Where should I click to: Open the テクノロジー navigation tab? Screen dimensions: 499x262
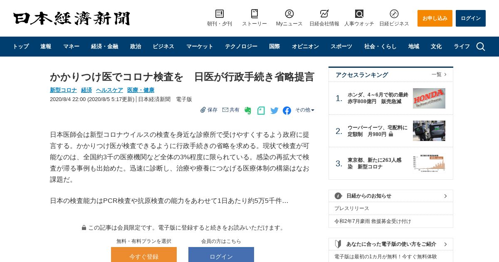click(x=241, y=47)
